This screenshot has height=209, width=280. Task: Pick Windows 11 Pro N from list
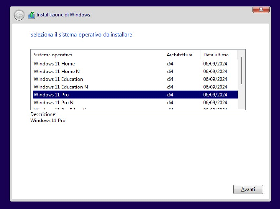click(135, 103)
